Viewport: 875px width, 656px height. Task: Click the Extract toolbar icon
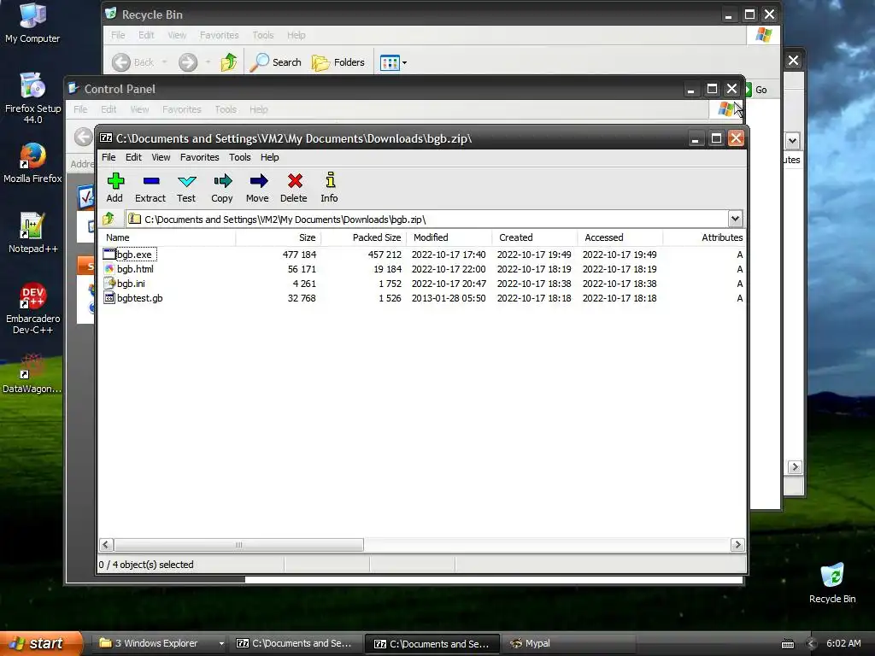pyautogui.click(x=150, y=187)
